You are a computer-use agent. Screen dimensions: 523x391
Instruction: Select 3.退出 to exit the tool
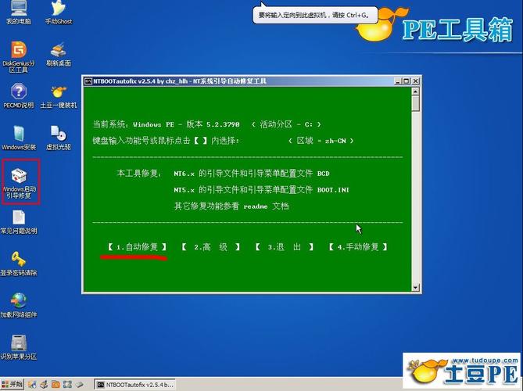click(285, 247)
